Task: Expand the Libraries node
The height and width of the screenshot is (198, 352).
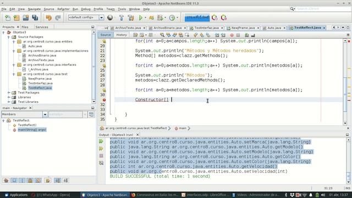Action: pyautogui.click(x=9, y=97)
